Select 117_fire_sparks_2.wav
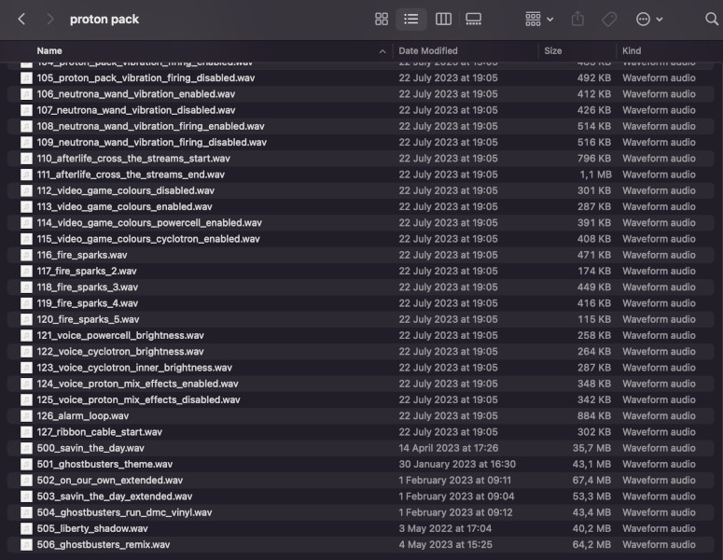 [361, 272]
